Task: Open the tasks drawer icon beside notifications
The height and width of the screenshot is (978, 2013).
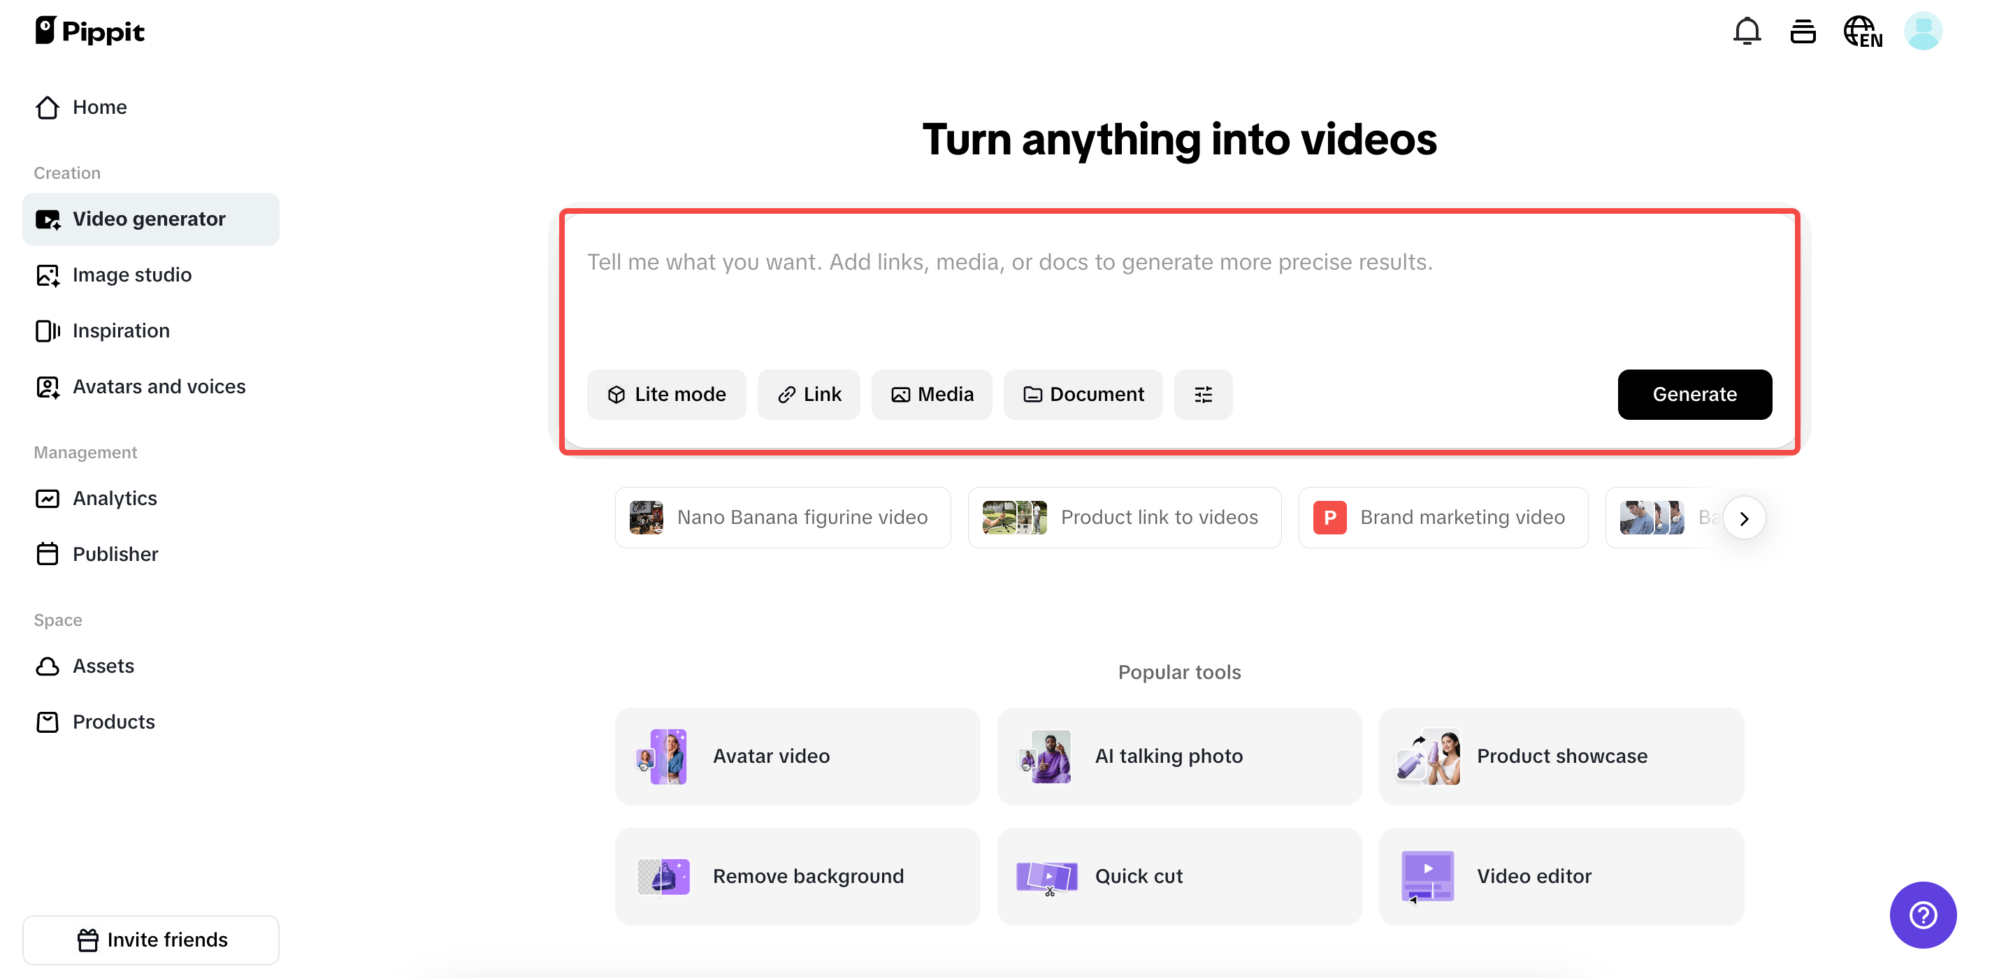Action: click(1803, 31)
